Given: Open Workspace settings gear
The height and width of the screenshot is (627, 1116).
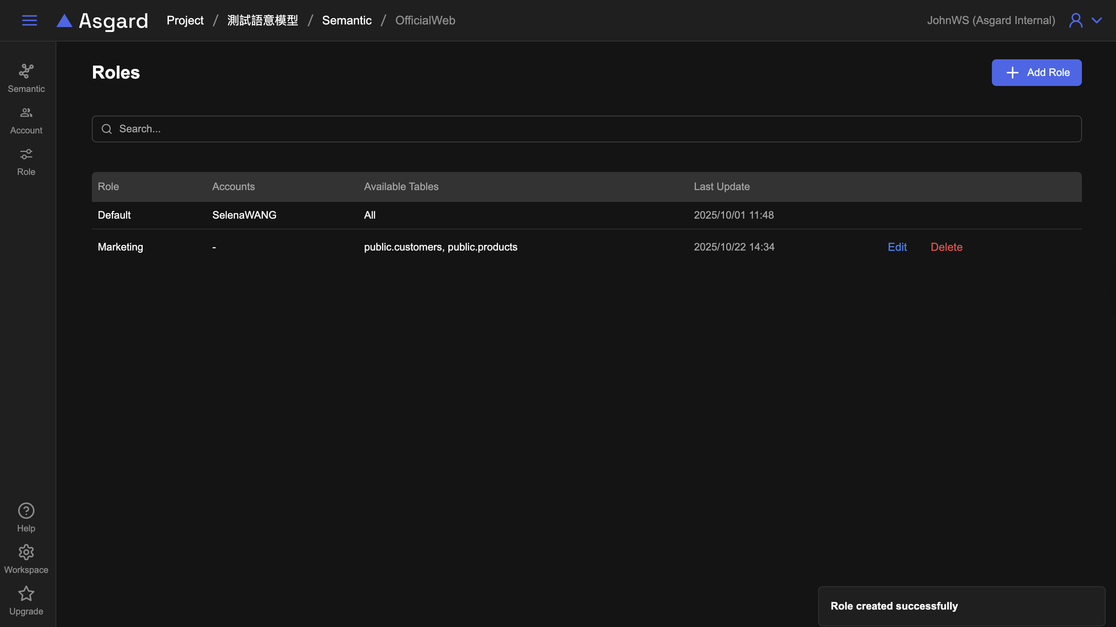Looking at the screenshot, I should (26, 553).
